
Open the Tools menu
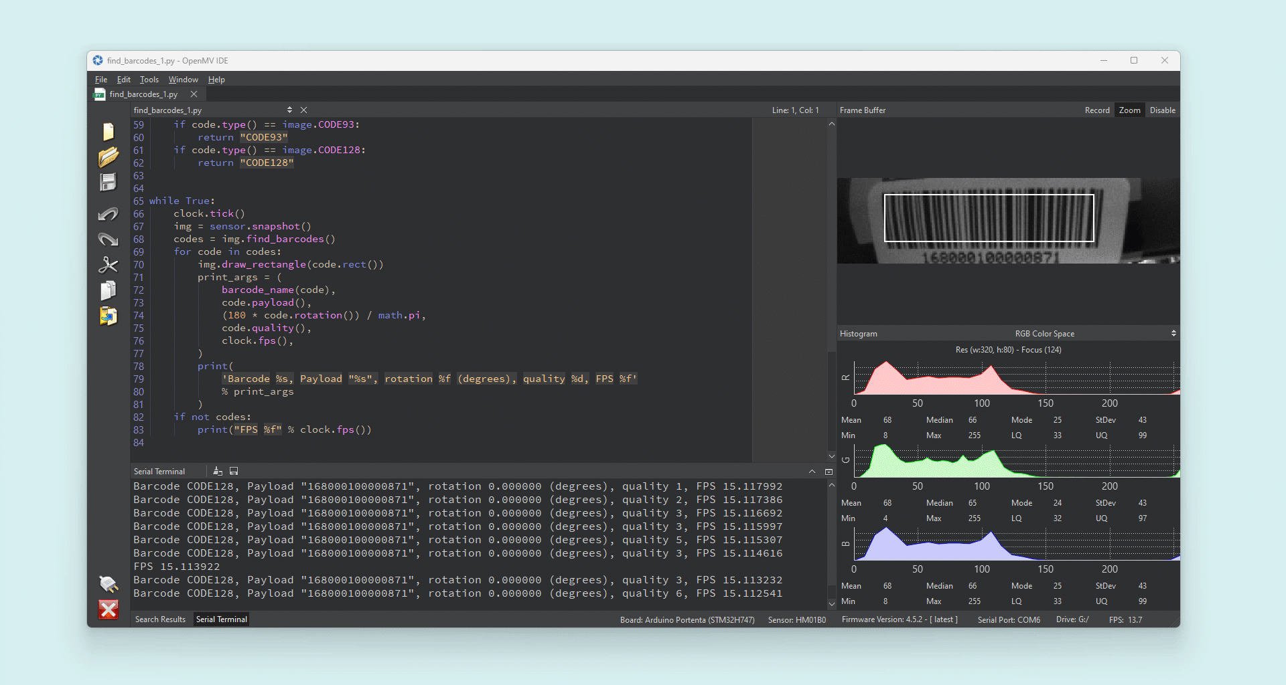[149, 79]
